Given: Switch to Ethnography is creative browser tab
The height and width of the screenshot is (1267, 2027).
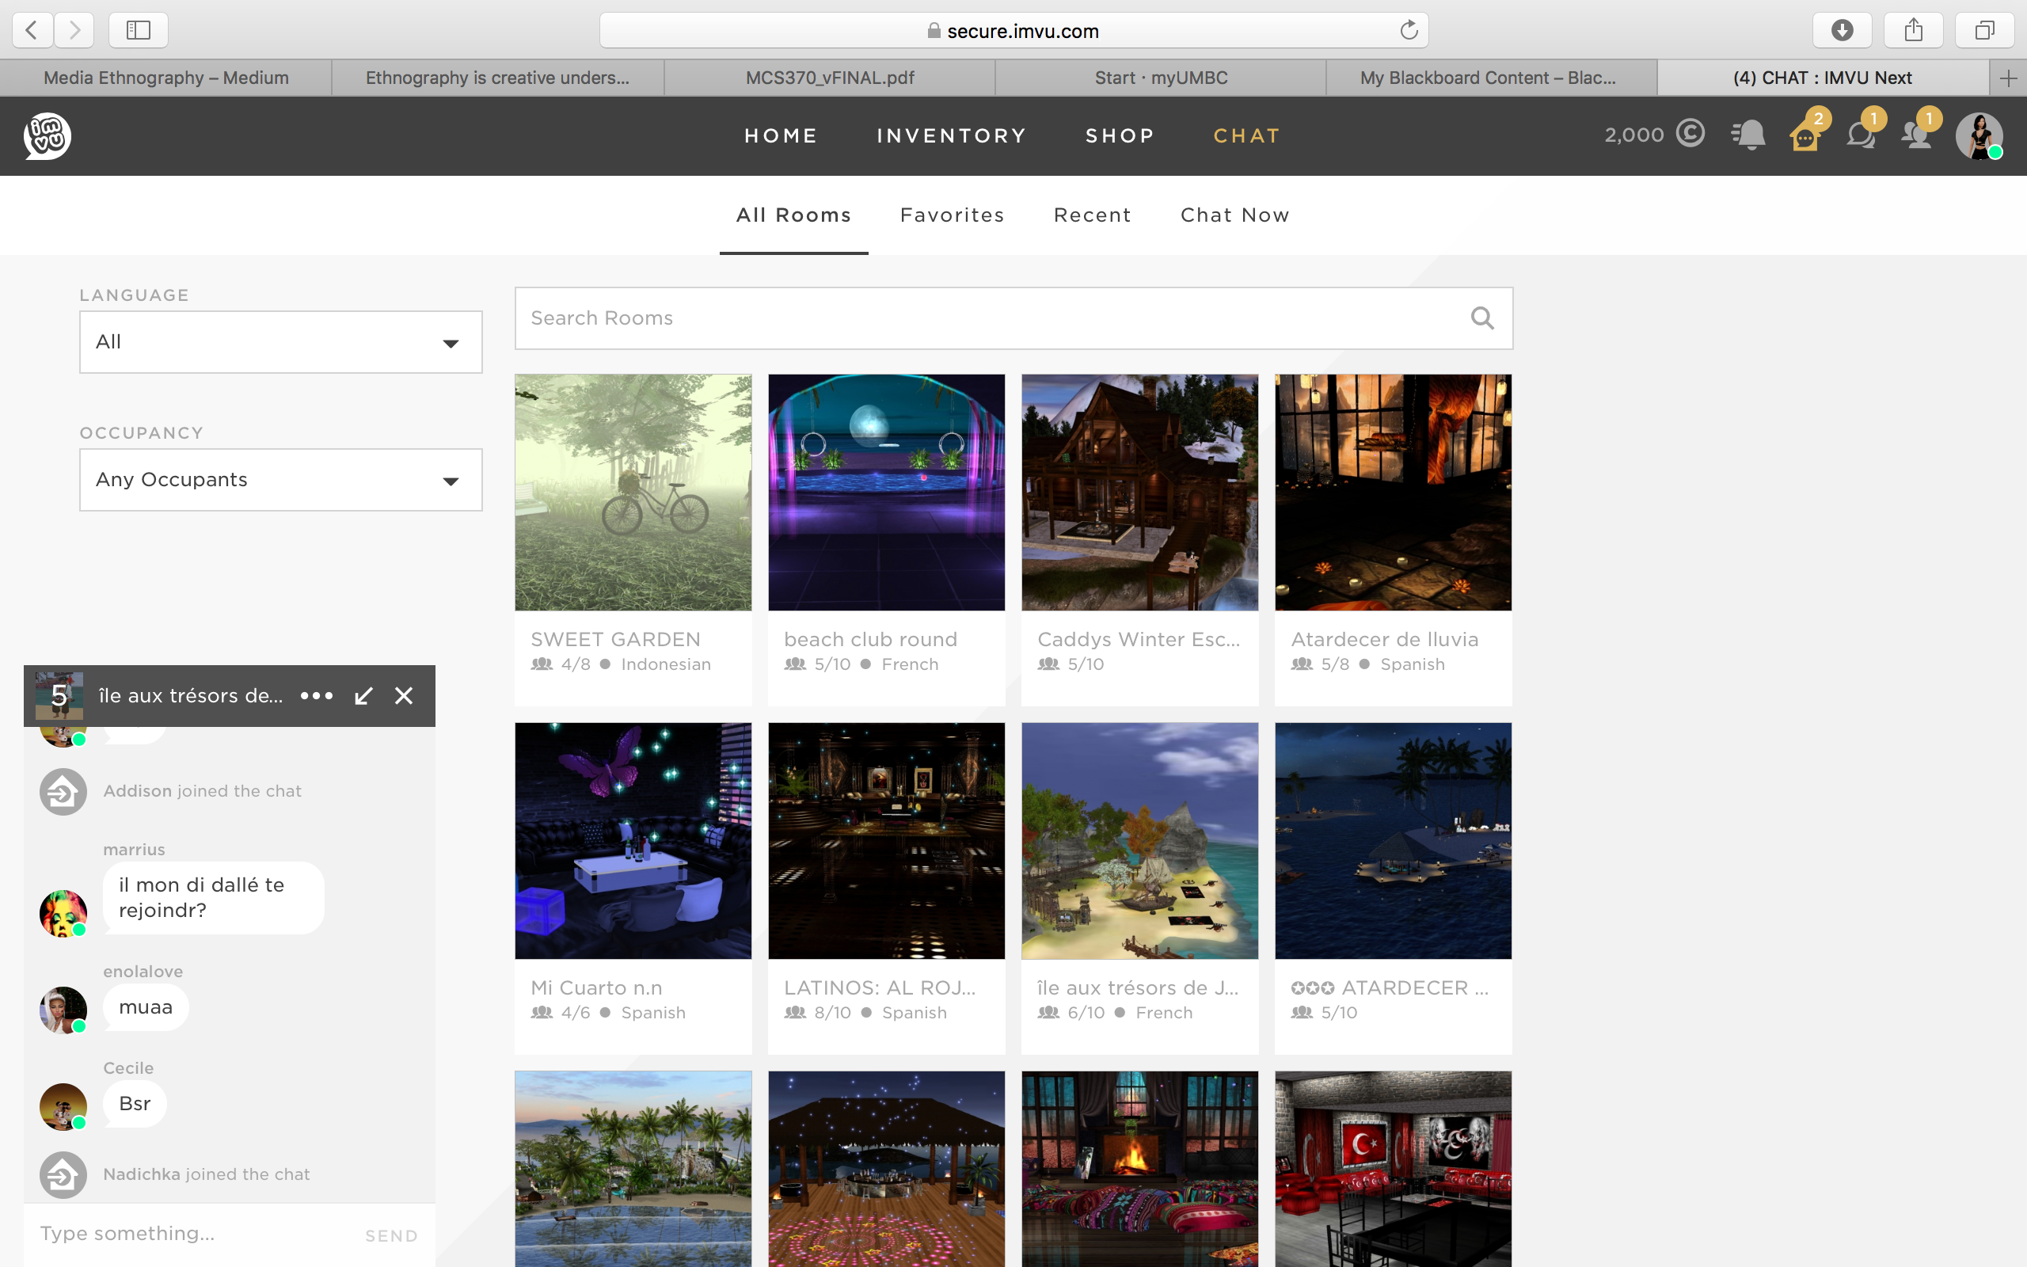Looking at the screenshot, I should coord(497,78).
